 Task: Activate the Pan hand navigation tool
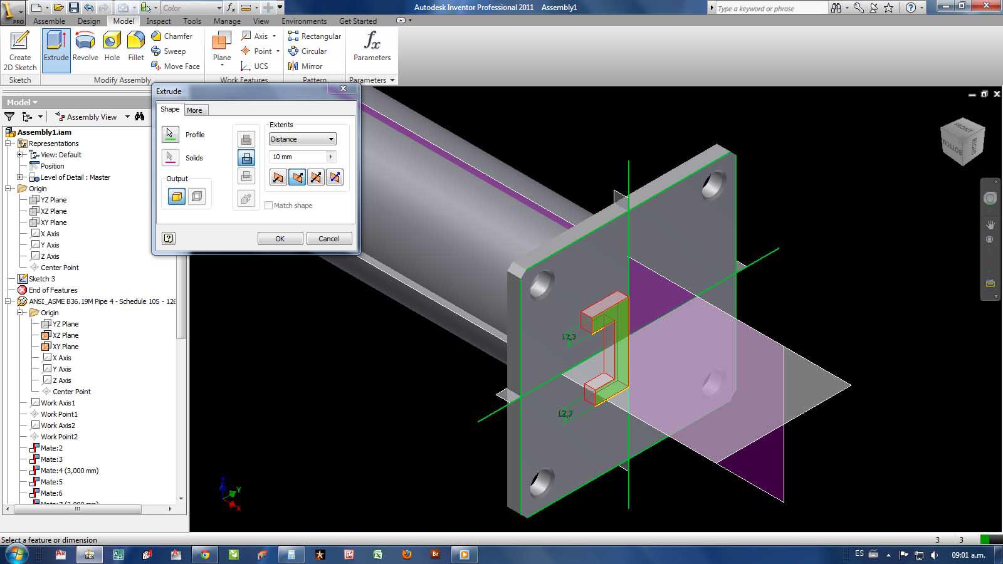pyautogui.click(x=990, y=224)
